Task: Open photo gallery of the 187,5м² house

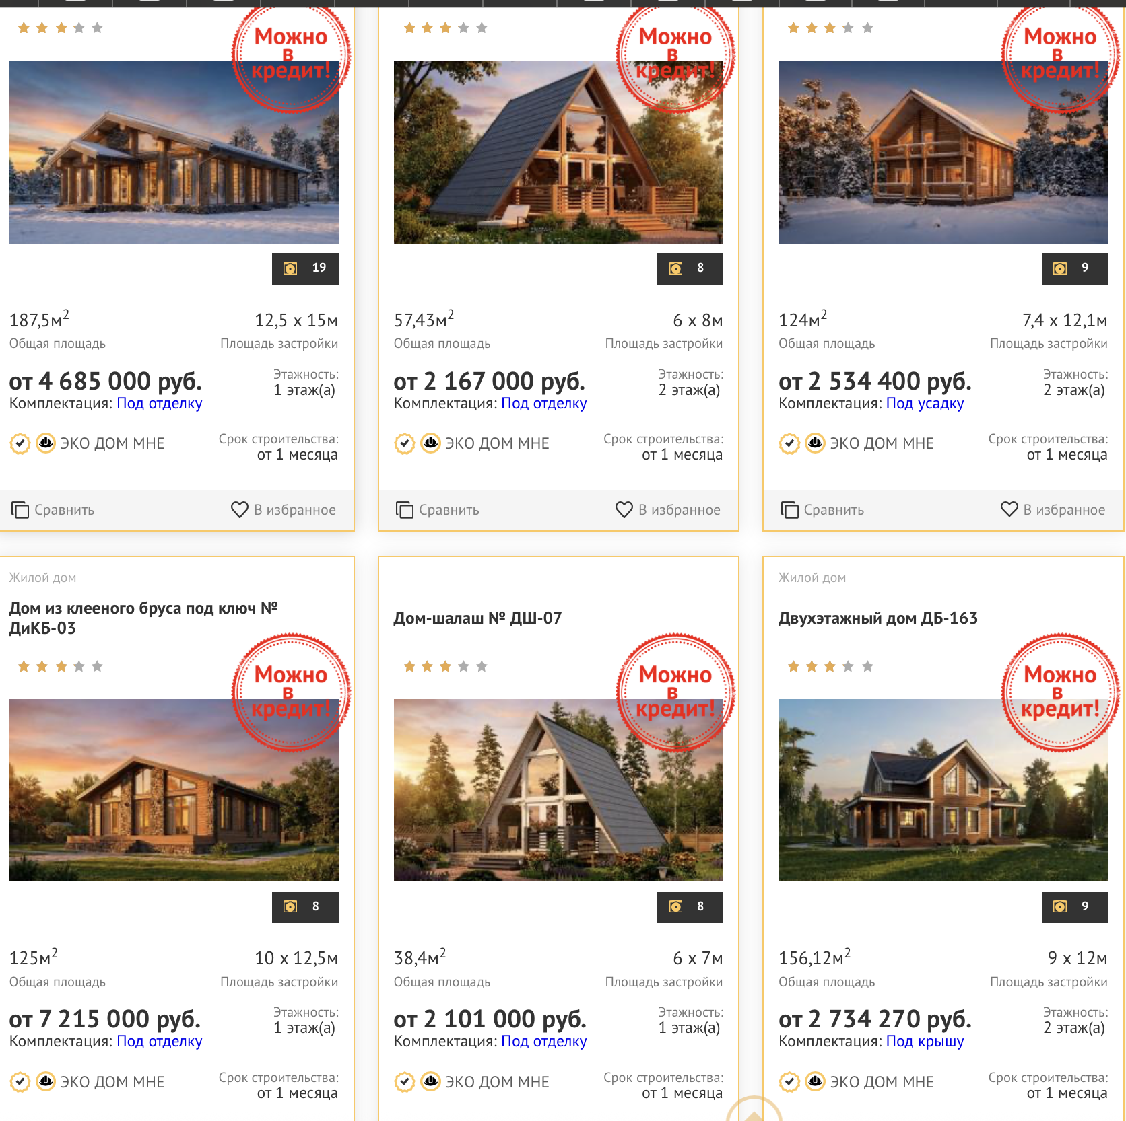Action: tap(305, 268)
